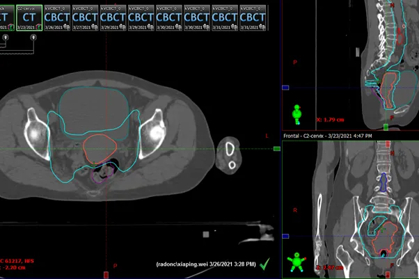Viewport: 419px width, 279px height.
Task: Select the C2-cervix CT image thumbnail
Action: 29,17
